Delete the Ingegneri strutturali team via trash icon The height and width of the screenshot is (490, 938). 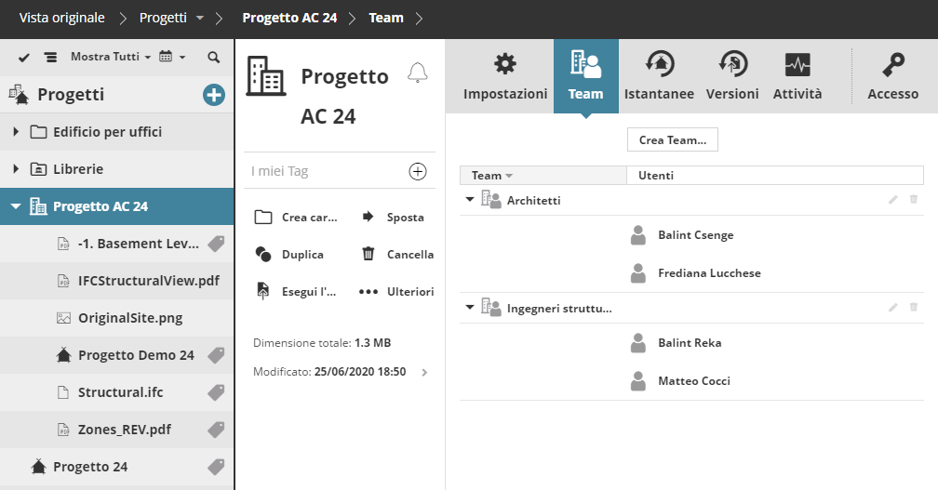(913, 307)
